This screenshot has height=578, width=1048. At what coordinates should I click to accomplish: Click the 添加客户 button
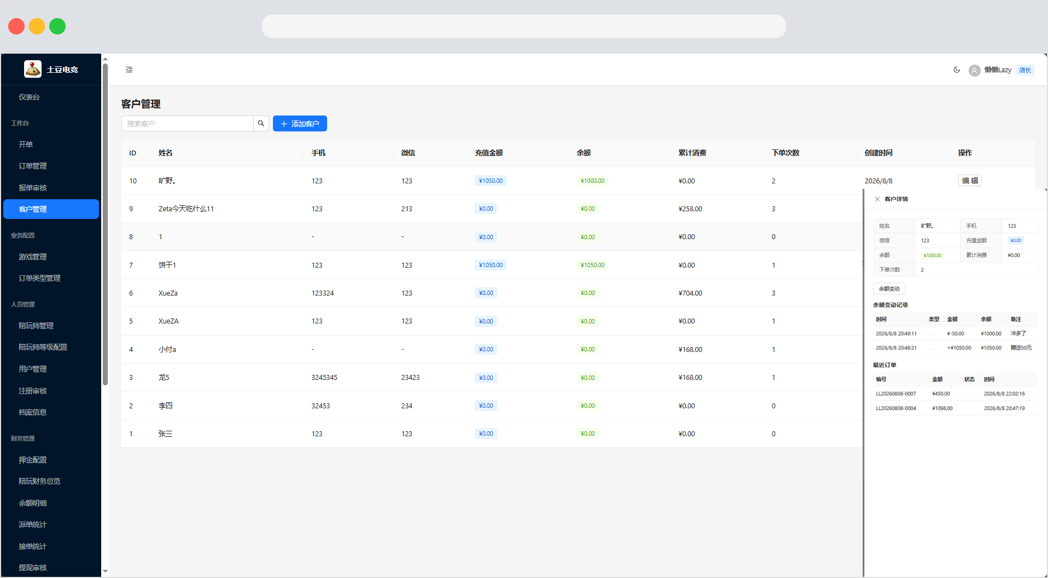point(300,124)
